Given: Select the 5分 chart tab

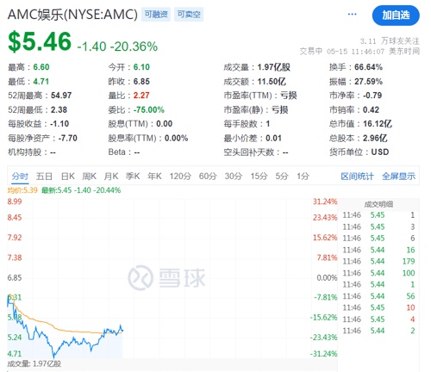Looking at the screenshot, I should point(282,176).
